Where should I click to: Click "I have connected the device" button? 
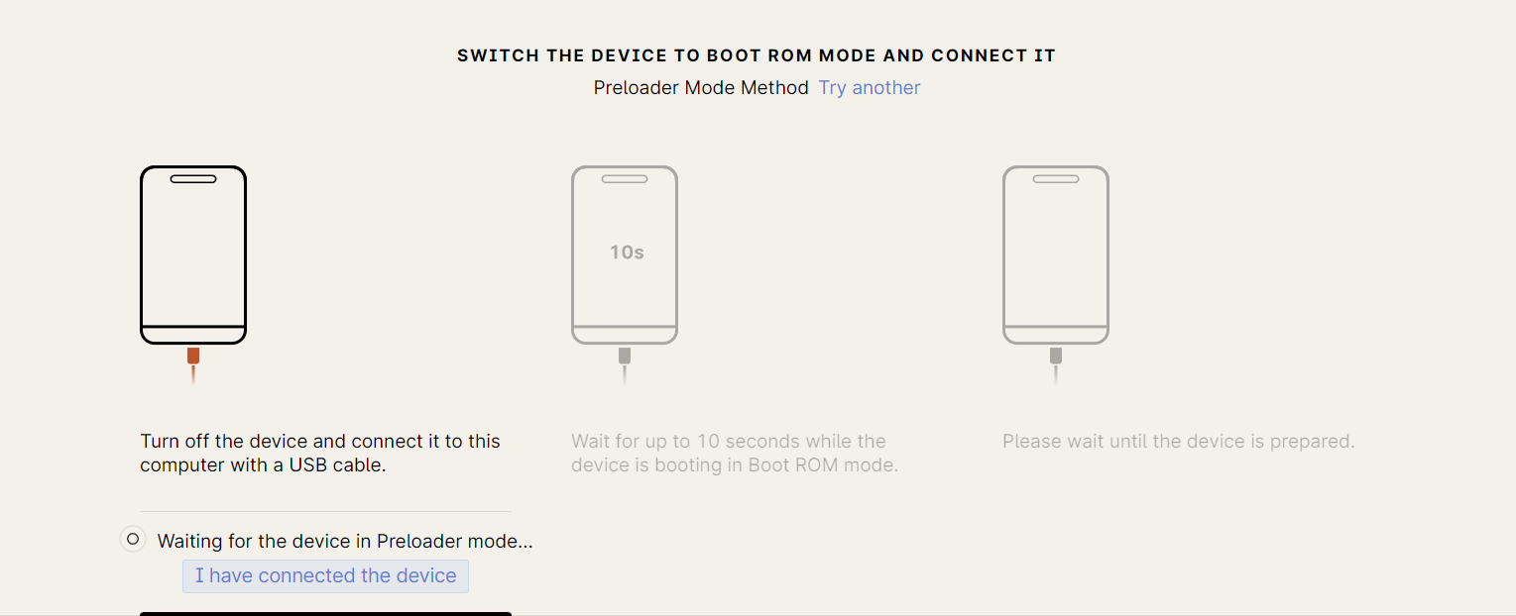pyautogui.click(x=325, y=576)
